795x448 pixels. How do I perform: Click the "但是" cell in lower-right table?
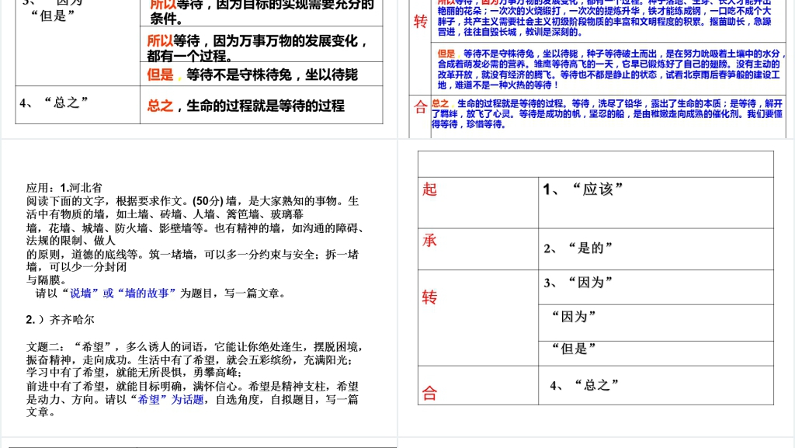pos(652,349)
